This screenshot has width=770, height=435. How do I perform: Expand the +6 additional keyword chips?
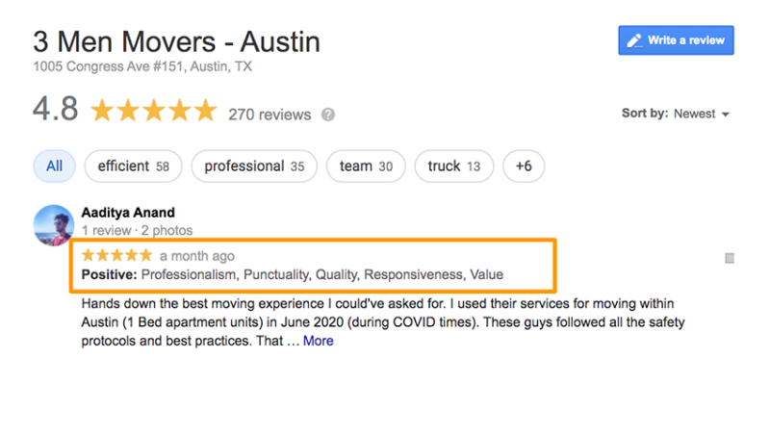[524, 166]
